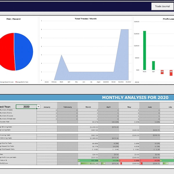Open the Select Year dropdown arrow
This screenshot has height=174, width=174.
[x=38, y=107]
